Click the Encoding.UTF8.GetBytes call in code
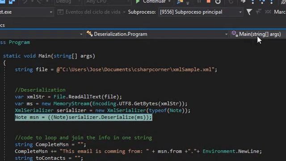This screenshot has height=161, width=286. tap(138, 104)
